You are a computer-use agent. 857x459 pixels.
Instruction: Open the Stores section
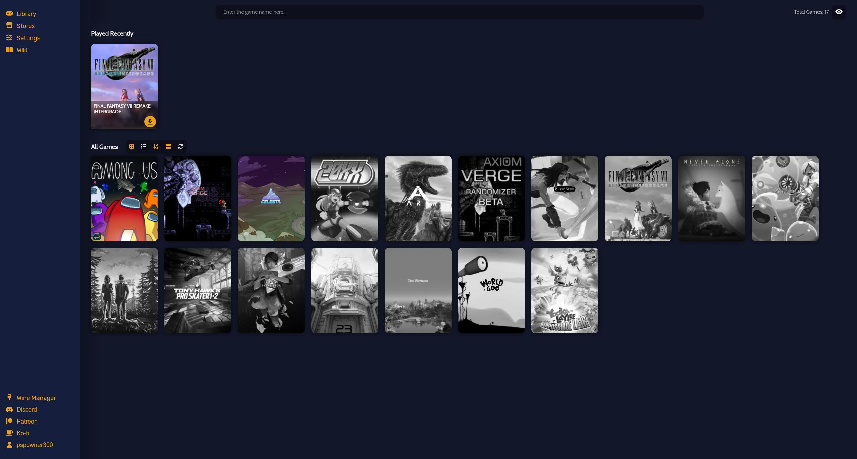[x=20, y=26]
